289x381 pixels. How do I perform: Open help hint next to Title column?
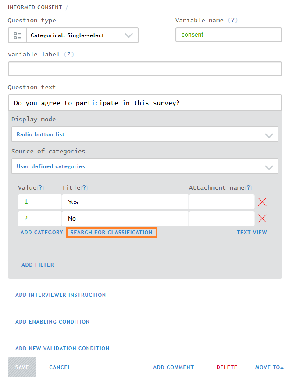[x=84, y=187]
